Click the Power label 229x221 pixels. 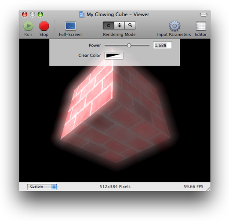pyautogui.click(x=95, y=45)
